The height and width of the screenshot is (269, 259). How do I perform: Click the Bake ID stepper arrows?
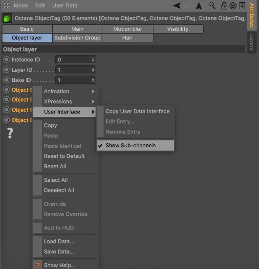93,80
